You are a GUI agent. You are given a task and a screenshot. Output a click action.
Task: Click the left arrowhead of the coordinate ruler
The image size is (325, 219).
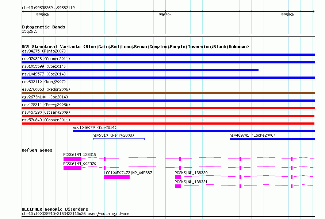pyautogui.click(x=23, y=12)
